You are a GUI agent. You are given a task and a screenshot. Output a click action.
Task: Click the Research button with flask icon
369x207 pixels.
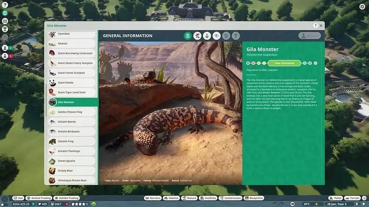point(310,36)
